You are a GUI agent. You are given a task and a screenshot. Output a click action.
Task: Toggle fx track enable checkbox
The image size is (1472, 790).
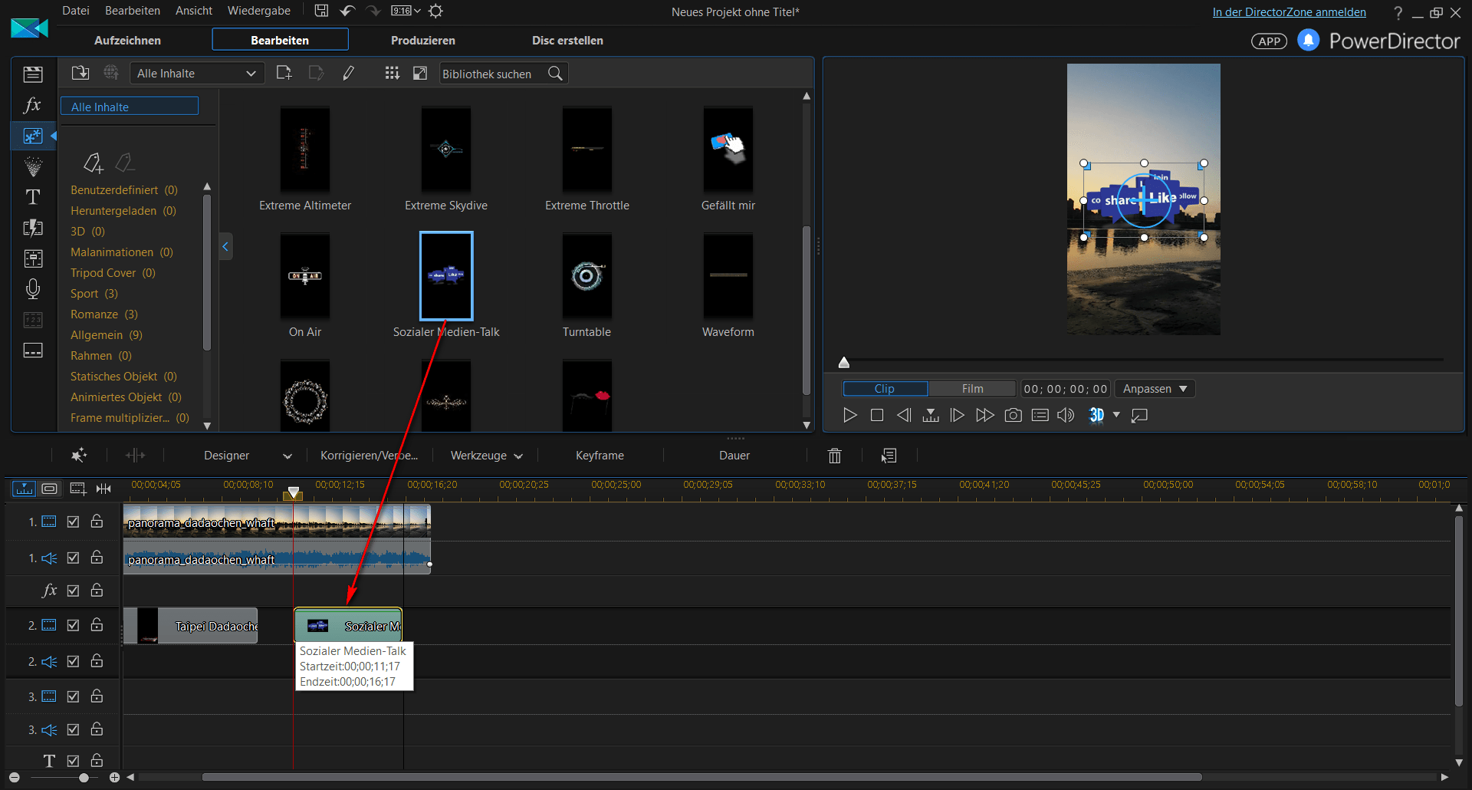coord(73,591)
